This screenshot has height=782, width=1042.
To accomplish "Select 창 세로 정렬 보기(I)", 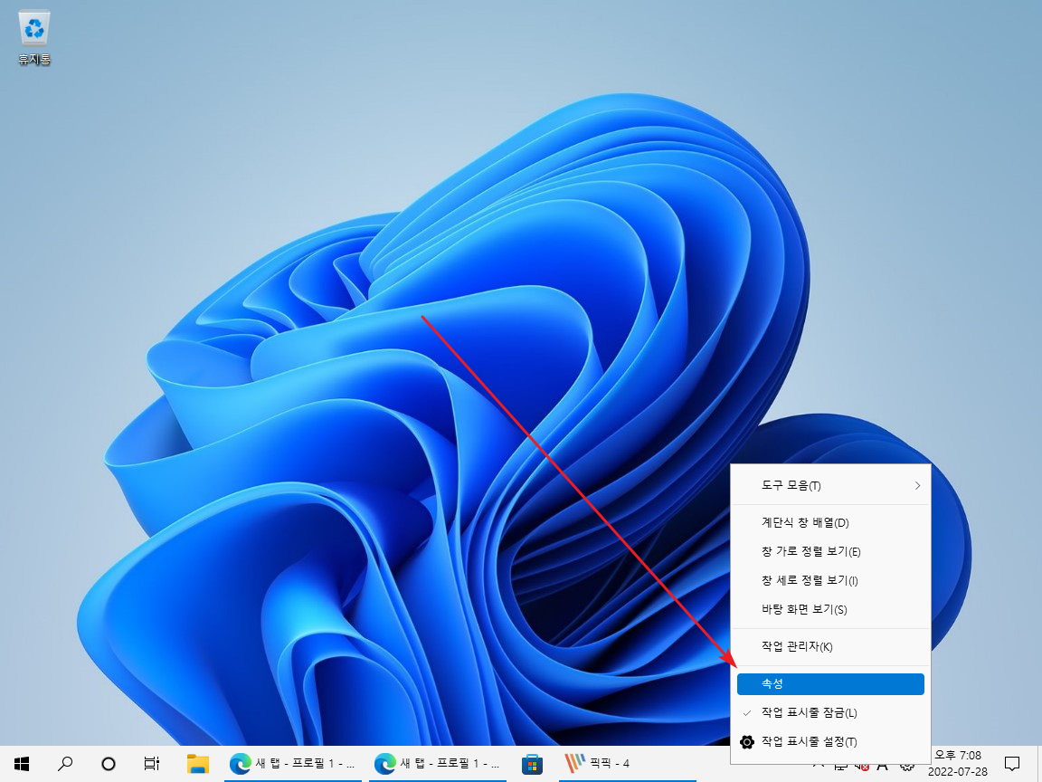I will point(830,580).
